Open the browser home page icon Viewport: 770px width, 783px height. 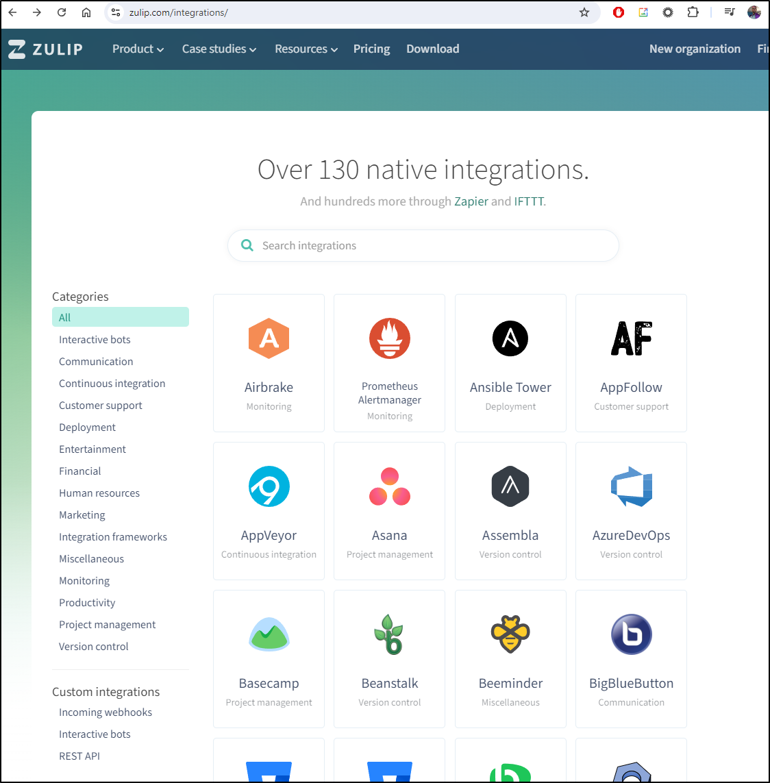tap(86, 12)
